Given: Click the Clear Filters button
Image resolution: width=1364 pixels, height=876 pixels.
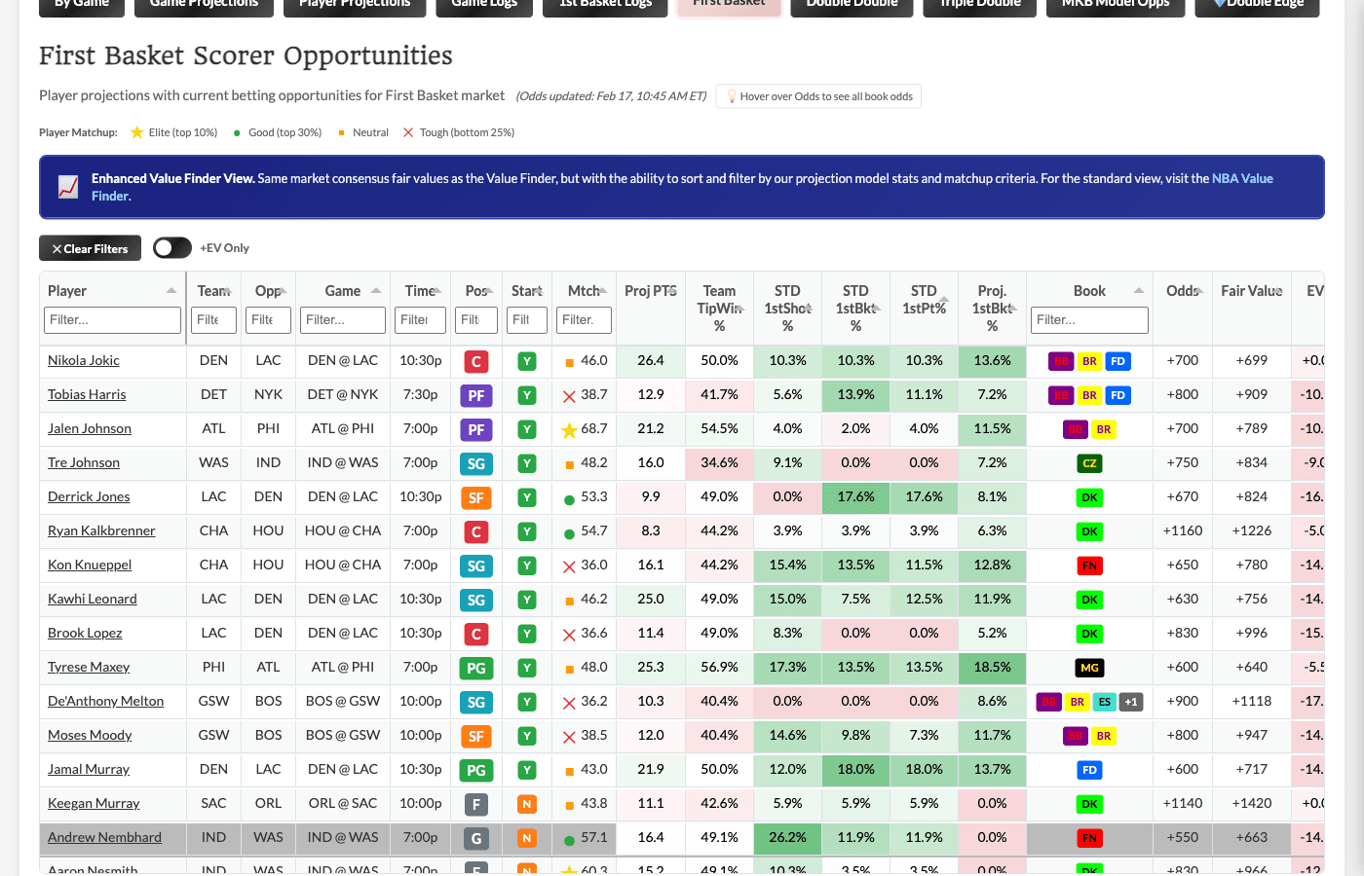Looking at the screenshot, I should point(90,248).
